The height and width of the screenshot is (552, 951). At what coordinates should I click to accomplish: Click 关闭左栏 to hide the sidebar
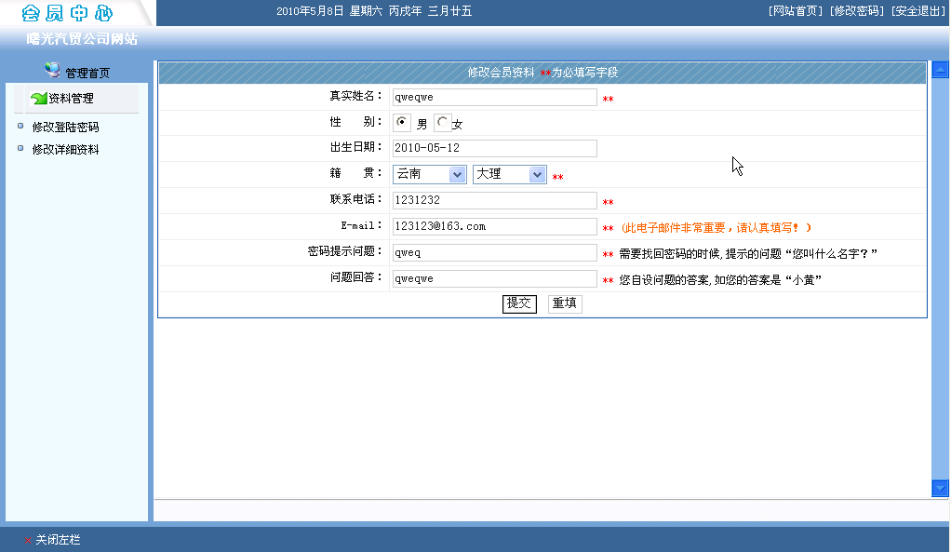pos(59,540)
